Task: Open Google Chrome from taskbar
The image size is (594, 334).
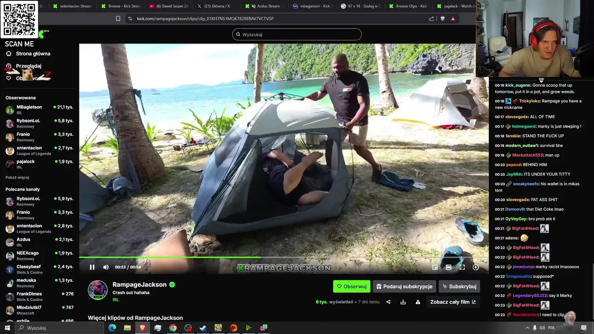Action: 173,328
